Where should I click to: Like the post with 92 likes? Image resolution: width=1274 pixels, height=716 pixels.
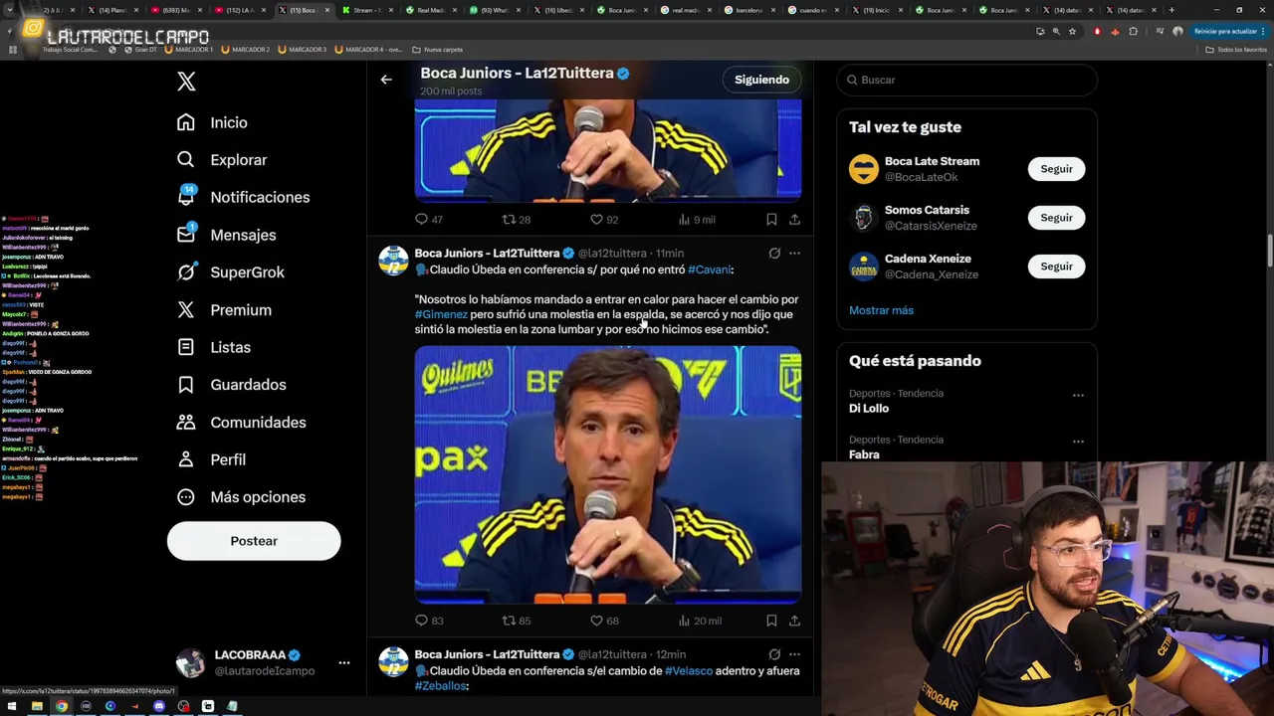click(604, 219)
